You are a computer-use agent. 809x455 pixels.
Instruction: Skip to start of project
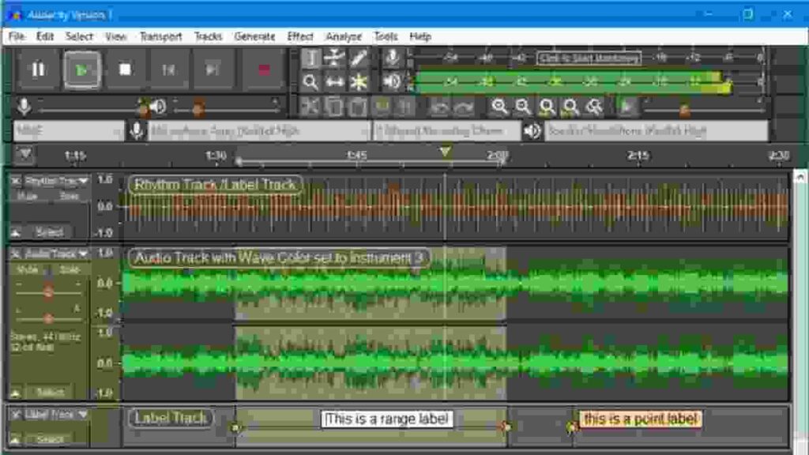(x=168, y=70)
